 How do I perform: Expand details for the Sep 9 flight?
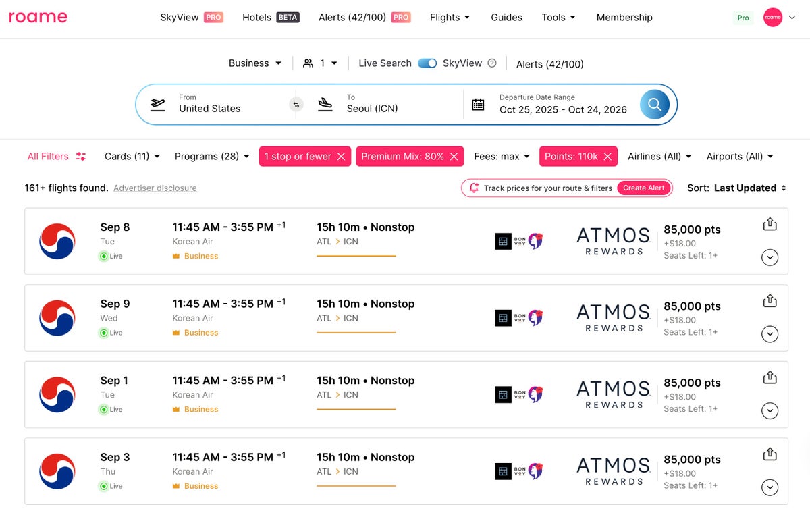769,334
